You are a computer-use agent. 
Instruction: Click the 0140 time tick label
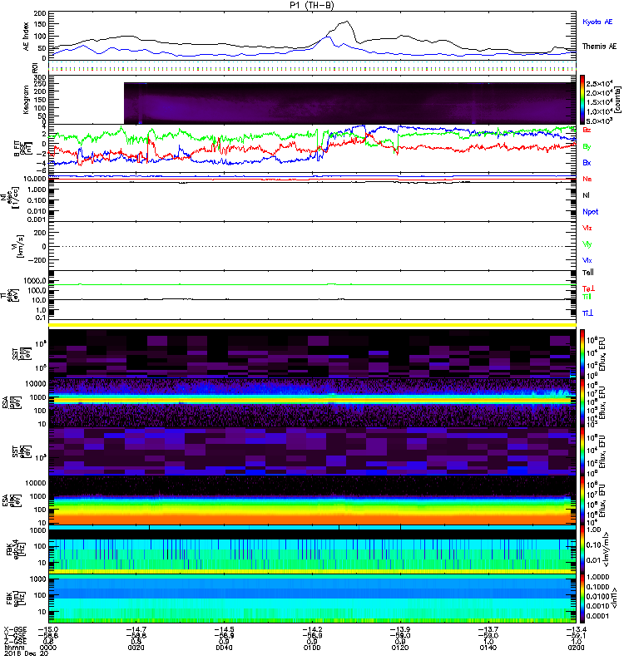click(488, 648)
